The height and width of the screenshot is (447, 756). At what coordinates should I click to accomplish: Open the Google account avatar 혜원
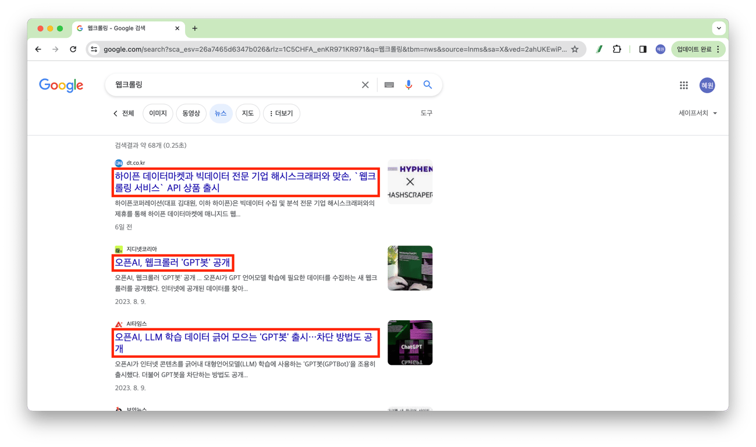coord(707,86)
